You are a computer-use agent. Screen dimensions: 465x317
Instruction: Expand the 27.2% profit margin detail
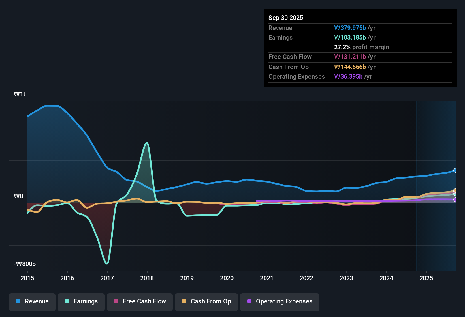[362, 47]
